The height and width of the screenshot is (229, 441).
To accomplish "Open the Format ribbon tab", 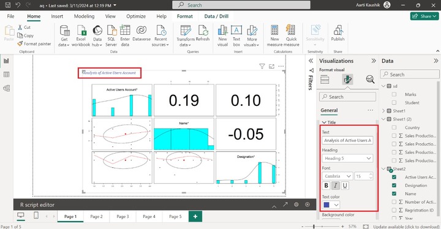I will [185, 17].
